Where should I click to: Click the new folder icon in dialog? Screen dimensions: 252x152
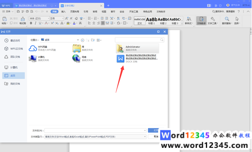(x=93, y=40)
